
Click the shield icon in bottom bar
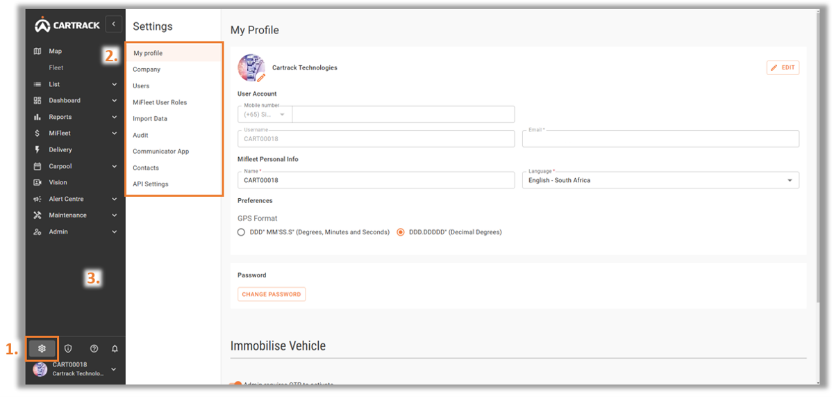point(68,348)
